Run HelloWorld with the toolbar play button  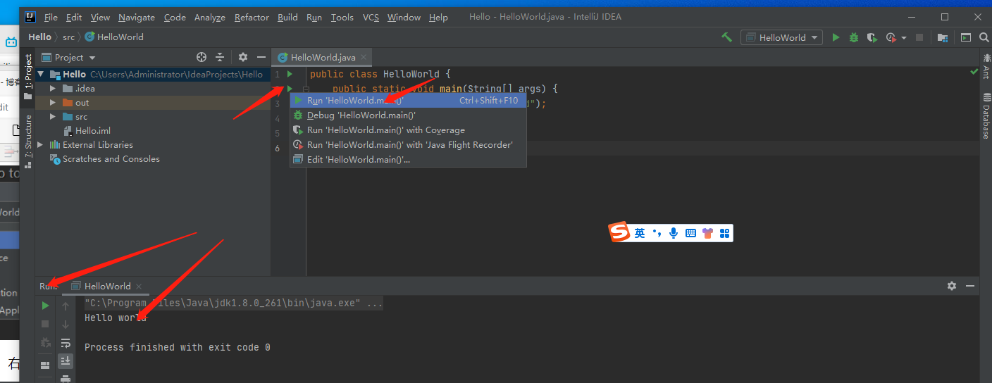pyautogui.click(x=836, y=37)
